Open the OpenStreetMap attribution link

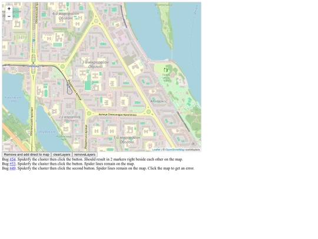[175, 149]
